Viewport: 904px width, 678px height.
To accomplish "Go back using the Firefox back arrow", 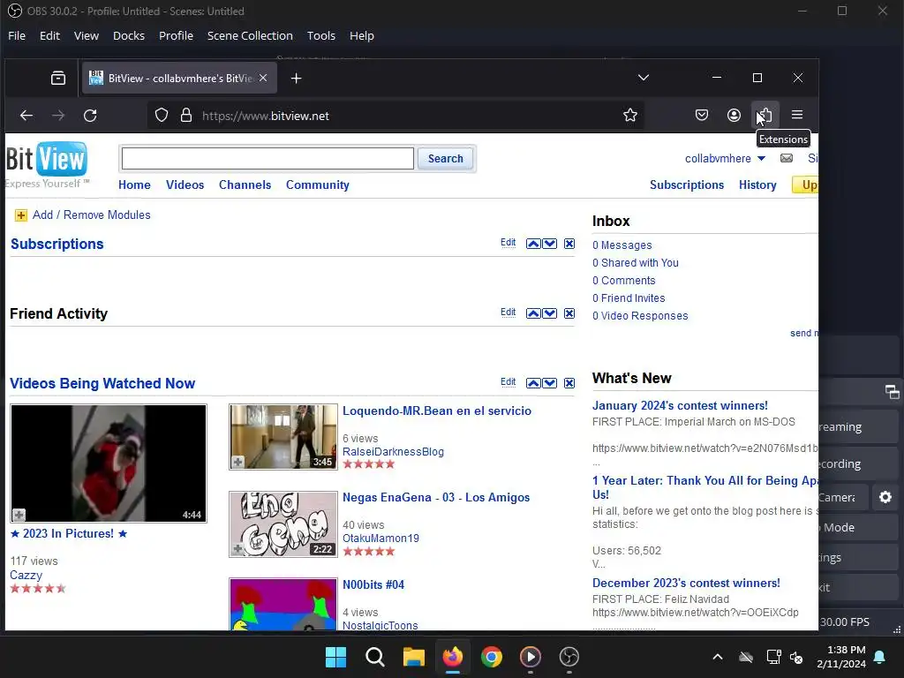I will click(x=26, y=116).
